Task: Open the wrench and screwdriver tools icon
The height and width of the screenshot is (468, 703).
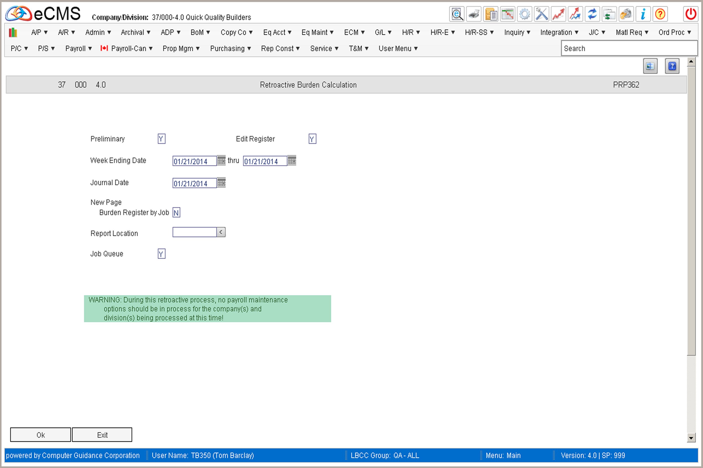Action: click(542, 14)
